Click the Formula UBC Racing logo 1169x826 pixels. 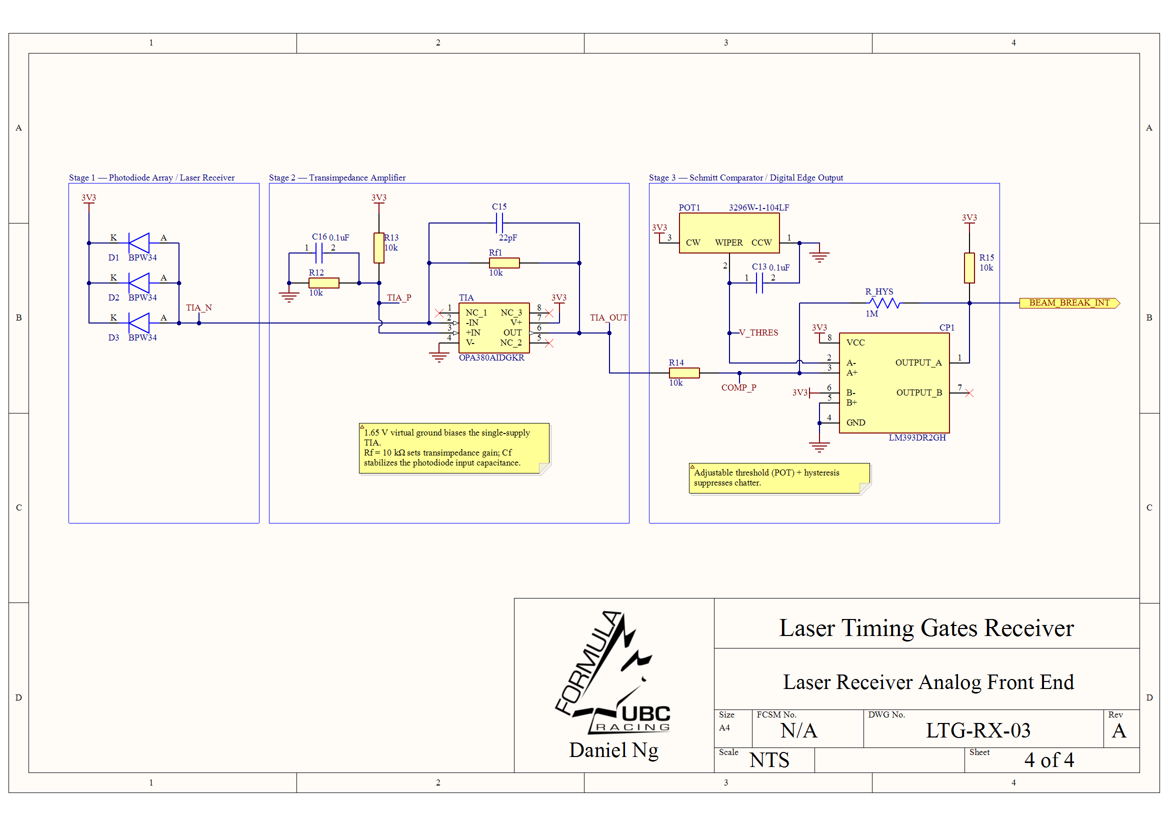[613, 672]
